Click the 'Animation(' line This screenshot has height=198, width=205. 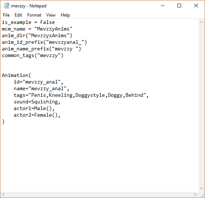coord(16,75)
